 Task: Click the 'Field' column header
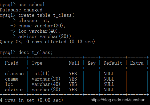(12, 63)
